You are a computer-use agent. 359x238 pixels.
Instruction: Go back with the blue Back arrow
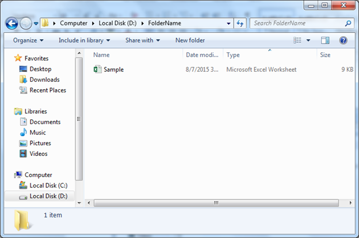click(12, 24)
